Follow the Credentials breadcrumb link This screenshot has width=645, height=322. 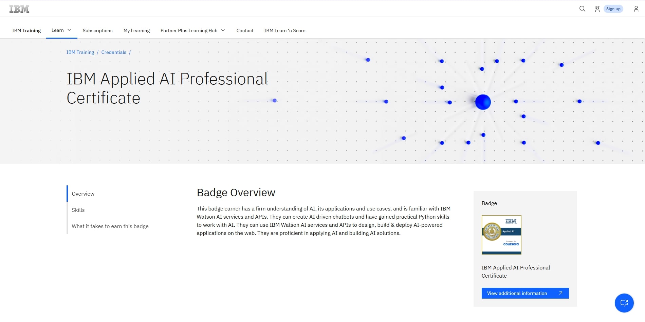(x=114, y=52)
